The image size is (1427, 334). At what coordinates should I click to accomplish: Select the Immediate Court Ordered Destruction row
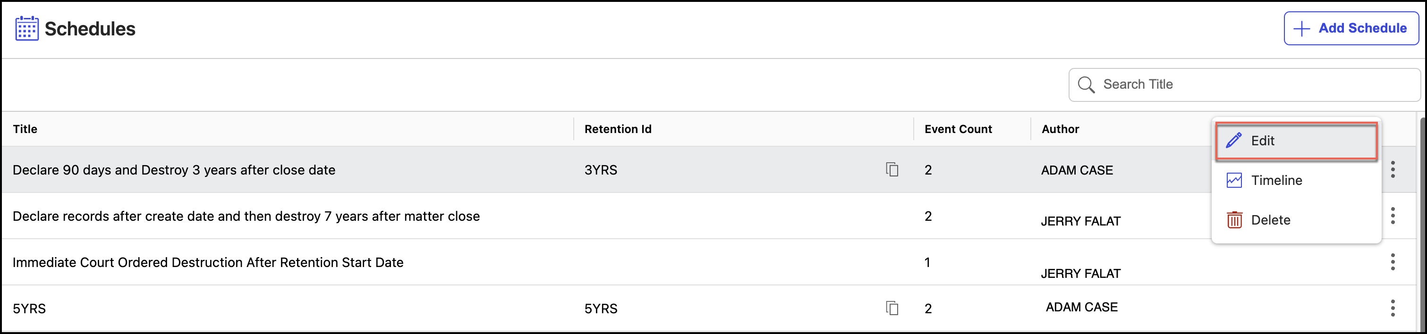(208, 262)
